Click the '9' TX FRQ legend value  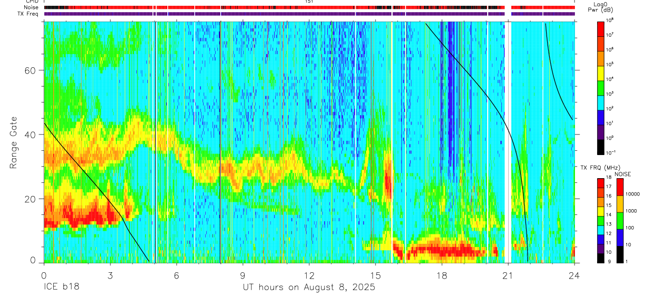tap(609, 262)
